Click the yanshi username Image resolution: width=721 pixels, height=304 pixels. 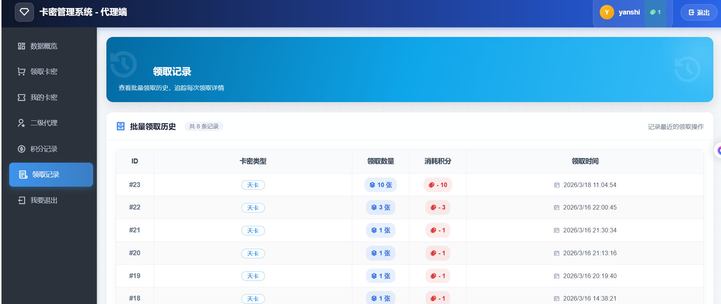(629, 12)
